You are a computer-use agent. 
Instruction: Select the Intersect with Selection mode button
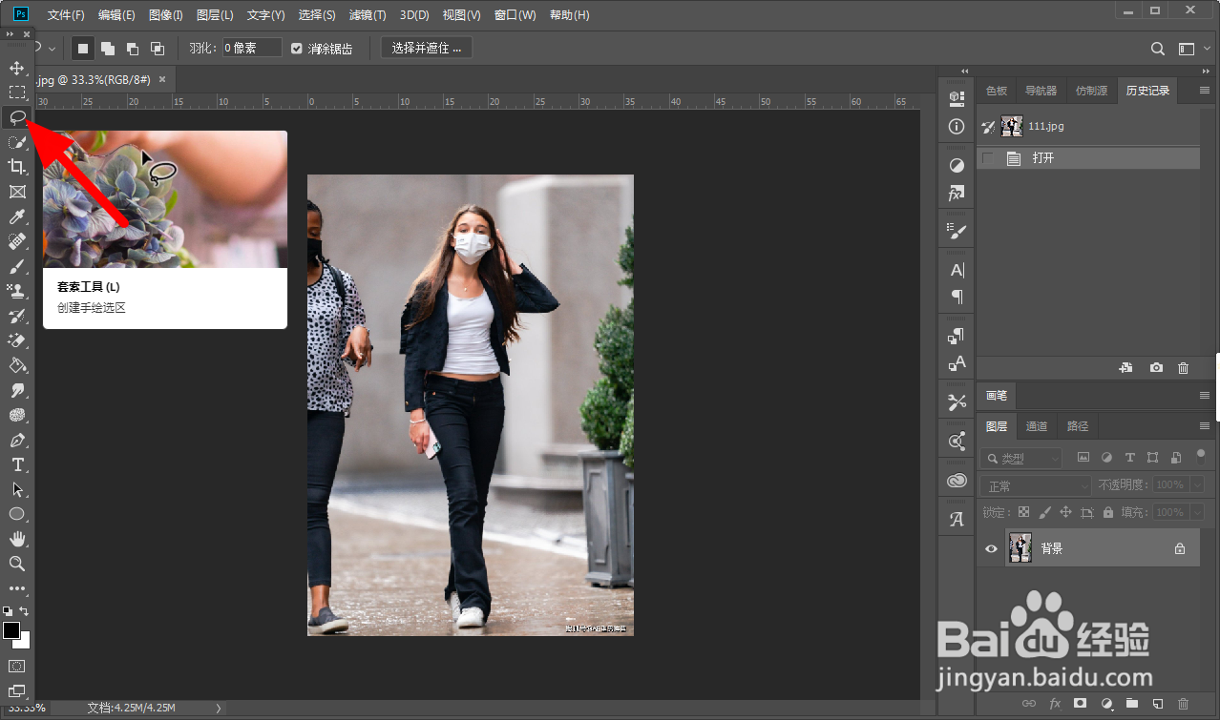click(x=158, y=48)
